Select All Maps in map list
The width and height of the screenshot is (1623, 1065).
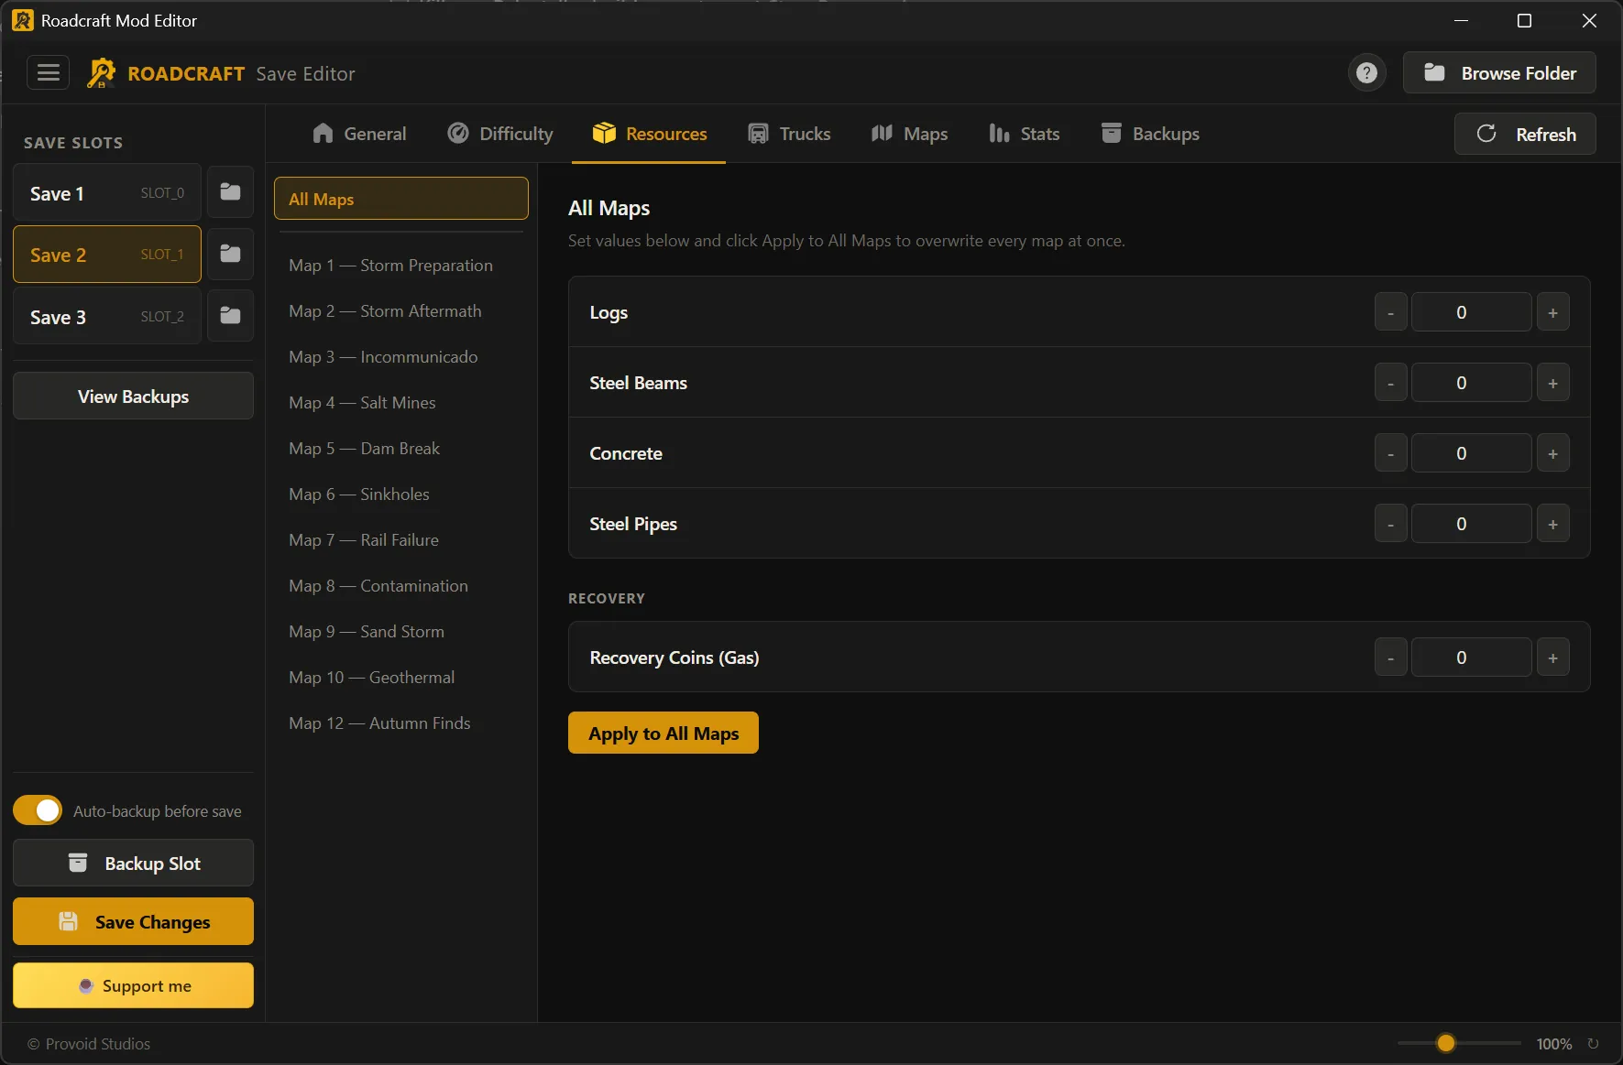pos(401,199)
